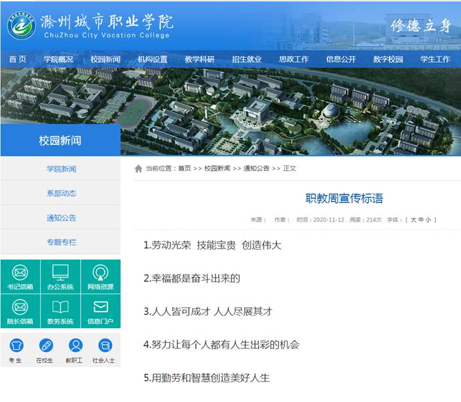Image resolution: width=461 pixels, height=402 pixels.
Task: Expand the 教学科研 navigation menu
Action: (199, 59)
